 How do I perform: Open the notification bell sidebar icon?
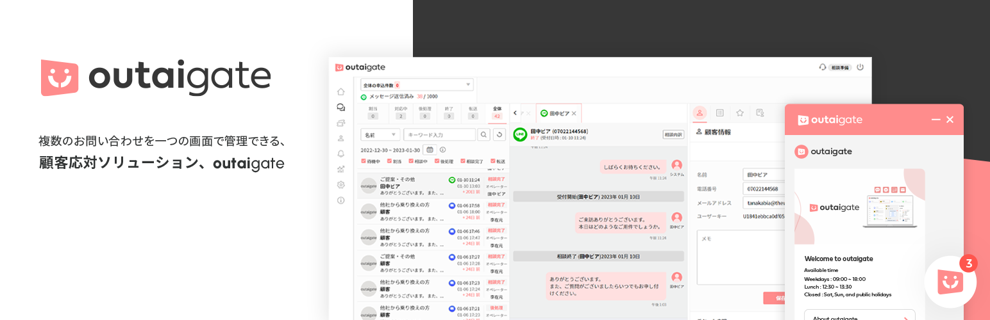340,154
